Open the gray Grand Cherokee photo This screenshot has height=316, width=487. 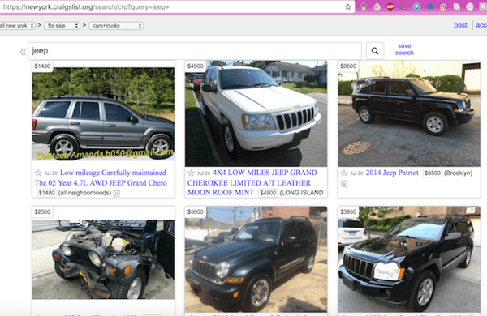103,113
